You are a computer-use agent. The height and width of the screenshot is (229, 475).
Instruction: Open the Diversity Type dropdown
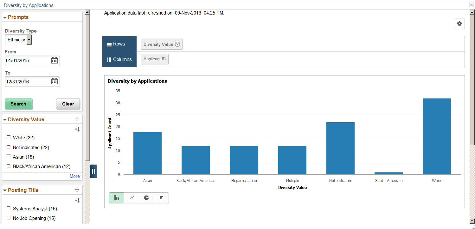click(18, 40)
